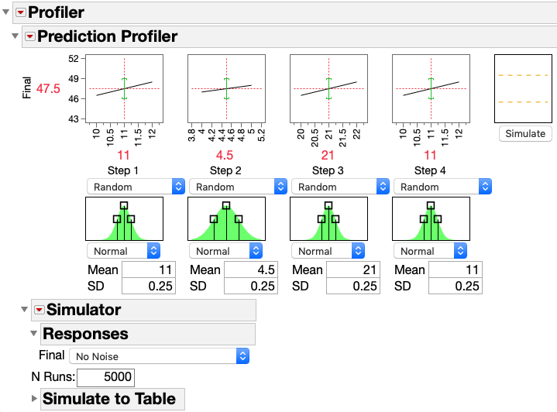Open the Simulator red triangle menu
Screen dimensions: 557x412
(x=39, y=310)
